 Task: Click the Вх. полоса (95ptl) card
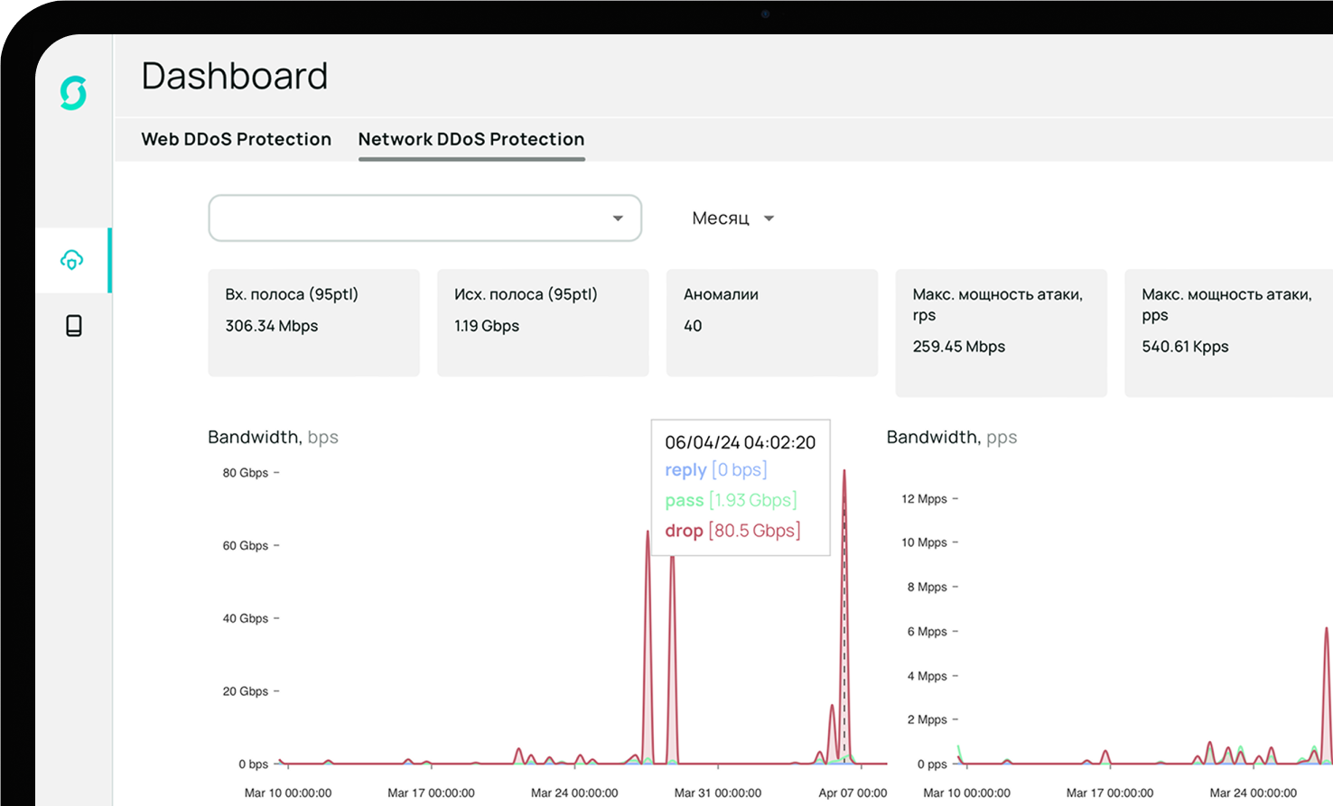point(313,322)
